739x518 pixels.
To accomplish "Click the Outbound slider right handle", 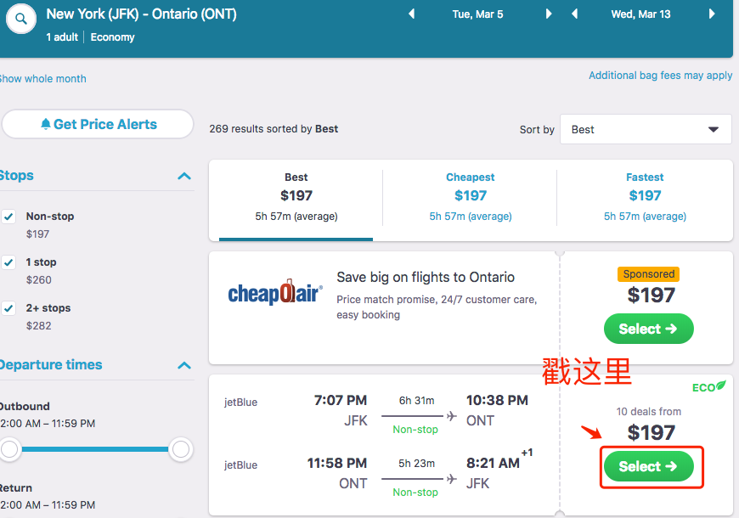I will tap(181, 449).
